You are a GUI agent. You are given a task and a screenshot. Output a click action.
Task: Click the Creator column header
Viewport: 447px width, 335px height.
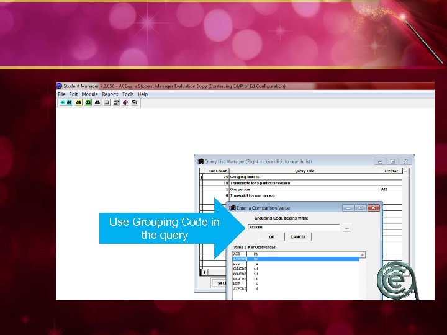(x=391, y=171)
